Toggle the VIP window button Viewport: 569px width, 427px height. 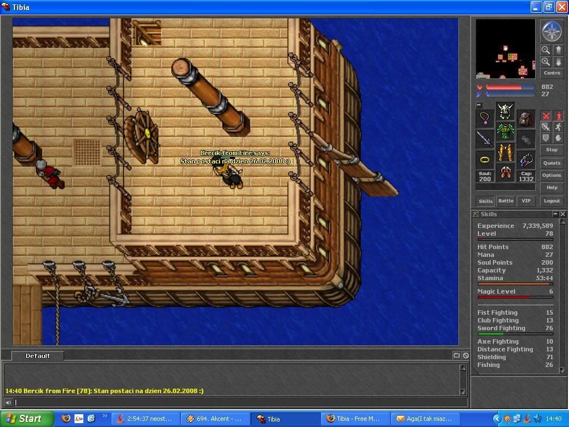(526, 201)
